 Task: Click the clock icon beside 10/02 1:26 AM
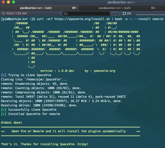point(4,13)
